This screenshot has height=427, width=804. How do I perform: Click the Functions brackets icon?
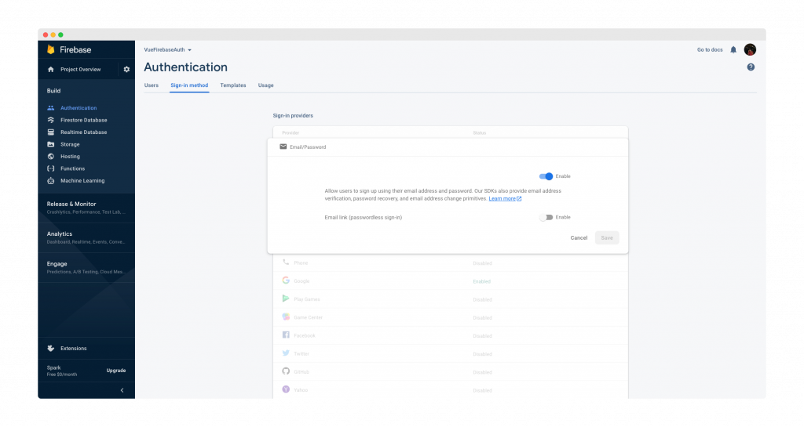point(51,168)
